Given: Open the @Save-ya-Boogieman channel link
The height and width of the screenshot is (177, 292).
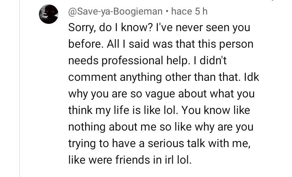Looking at the screenshot, I should click(116, 11).
